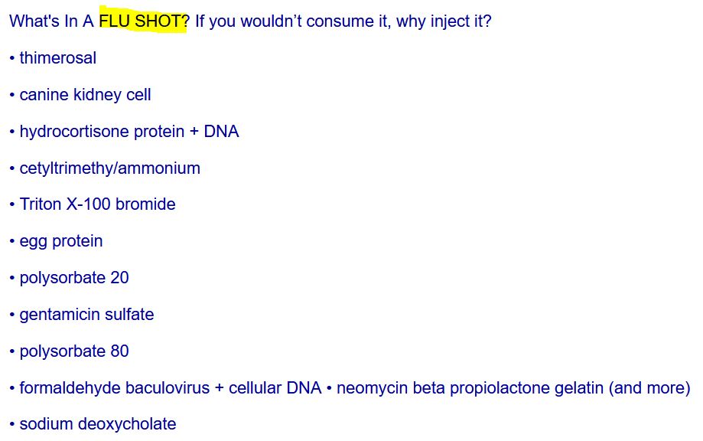Click the polysorbate 20 entry
Screen dimensions: 703x441
coord(73,278)
